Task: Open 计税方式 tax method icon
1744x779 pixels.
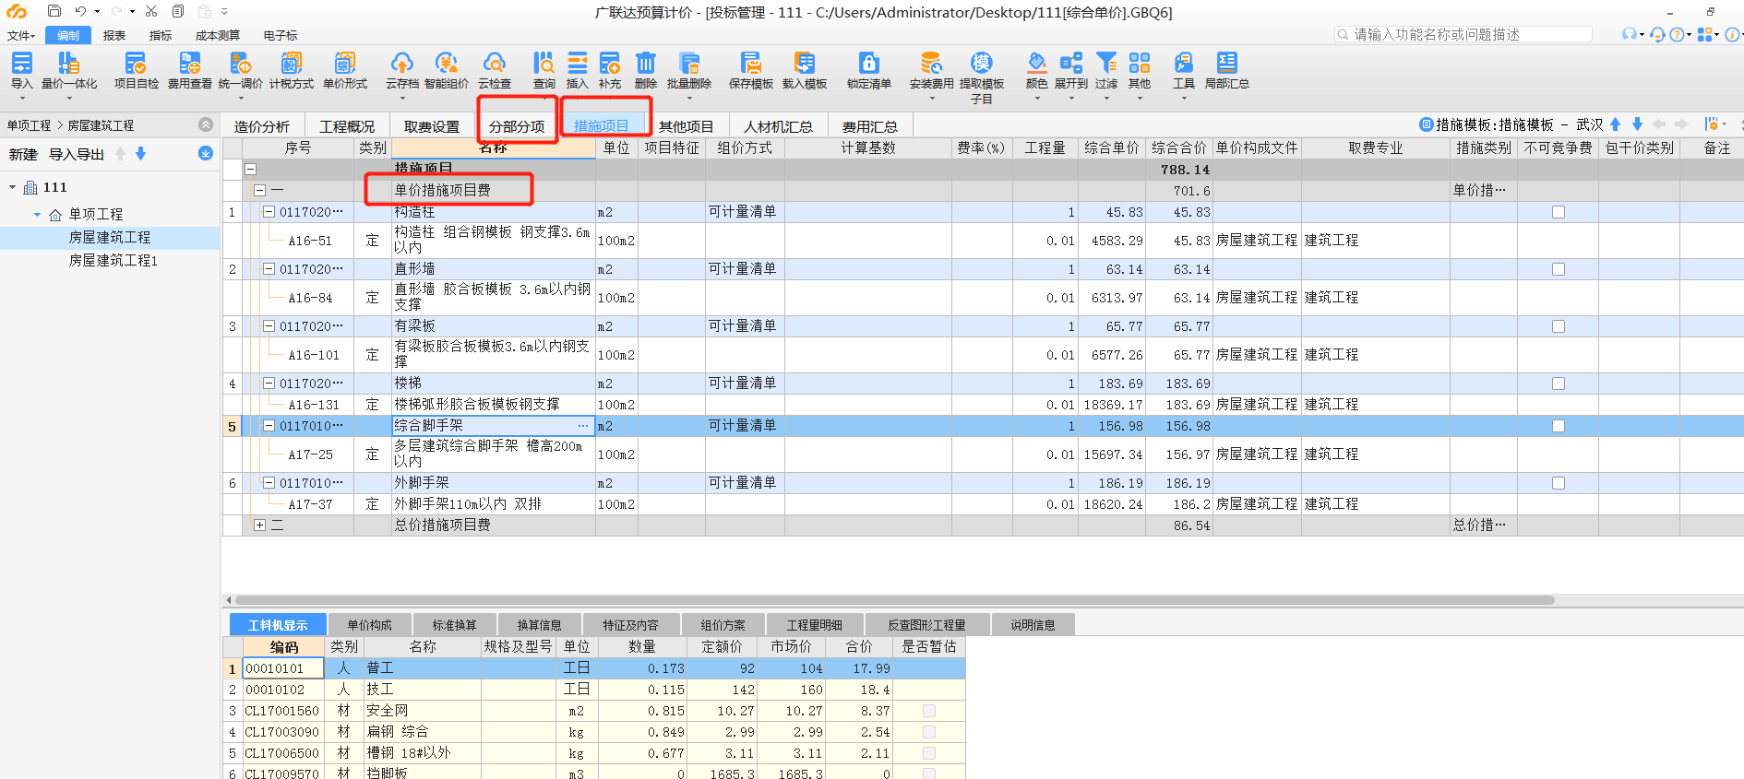Action: (x=292, y=63)
